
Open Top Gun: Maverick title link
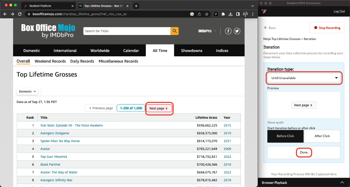pyautogui.click(x=54, y=157)
